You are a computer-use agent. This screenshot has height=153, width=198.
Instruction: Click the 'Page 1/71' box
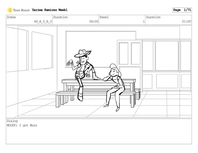(x=182, y=10)
